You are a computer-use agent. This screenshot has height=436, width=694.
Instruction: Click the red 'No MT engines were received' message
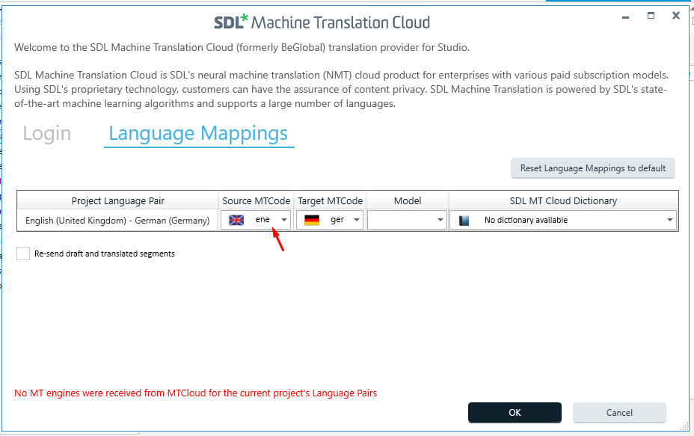(x=196, y=393)
